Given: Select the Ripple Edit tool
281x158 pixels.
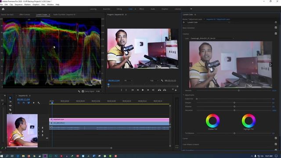Looking at the screenshot, I should point(10,106).
